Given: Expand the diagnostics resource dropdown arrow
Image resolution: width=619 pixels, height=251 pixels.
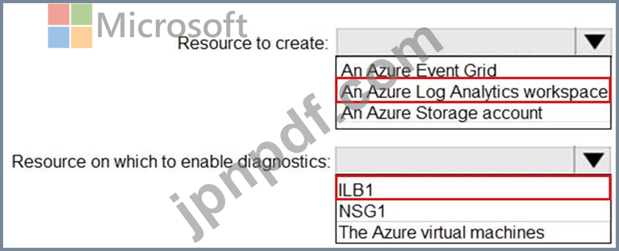Looking at the screenshot, I should tap(593, 161).
